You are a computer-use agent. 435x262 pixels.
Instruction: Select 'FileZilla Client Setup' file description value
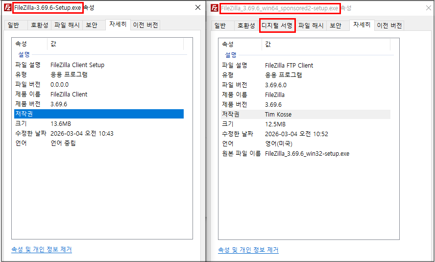click(x=77, y=65)
